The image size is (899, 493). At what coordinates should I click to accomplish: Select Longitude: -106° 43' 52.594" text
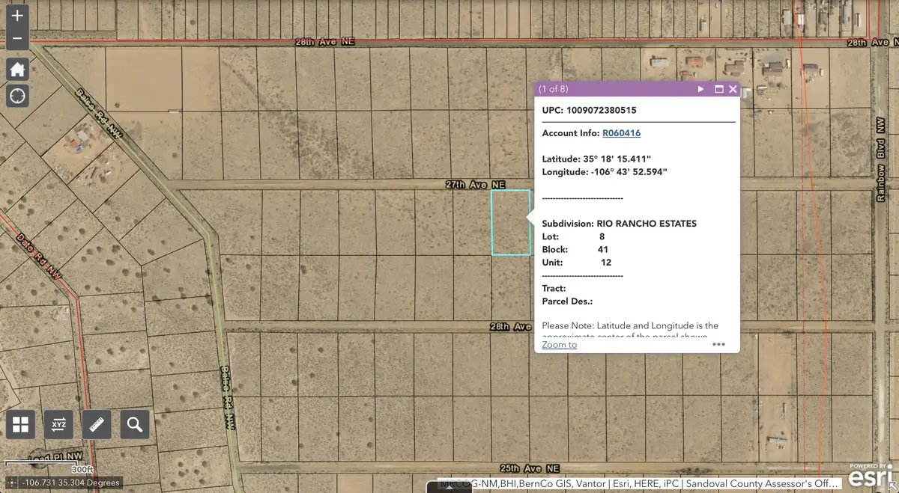point(605,172)
